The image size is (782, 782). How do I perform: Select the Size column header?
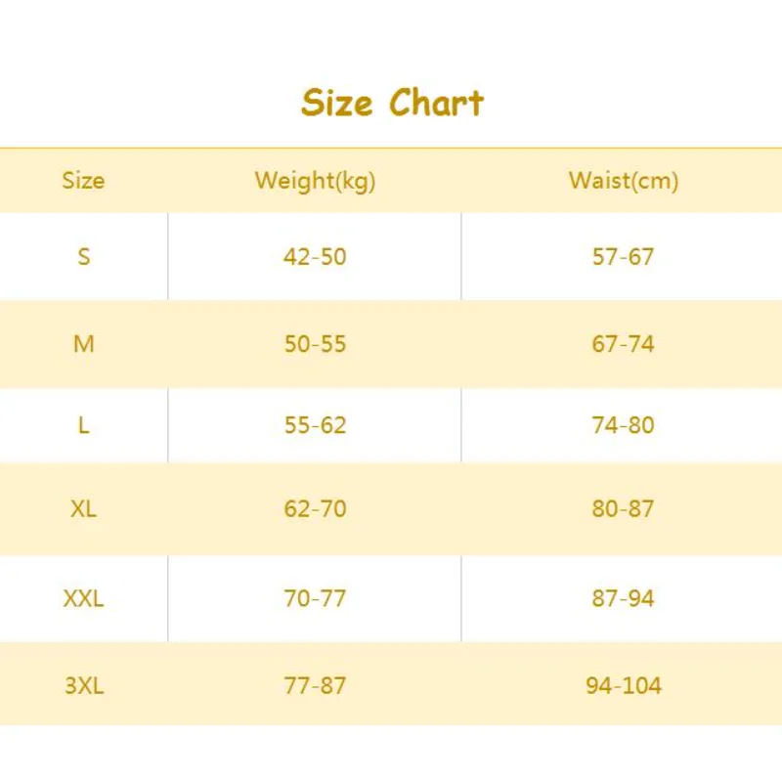click(x=83, y=181)
